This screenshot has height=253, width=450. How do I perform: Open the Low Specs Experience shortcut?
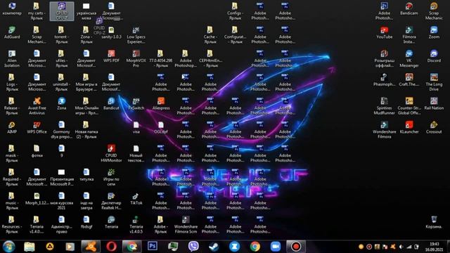pyautogui.click(x=136, y=34)
